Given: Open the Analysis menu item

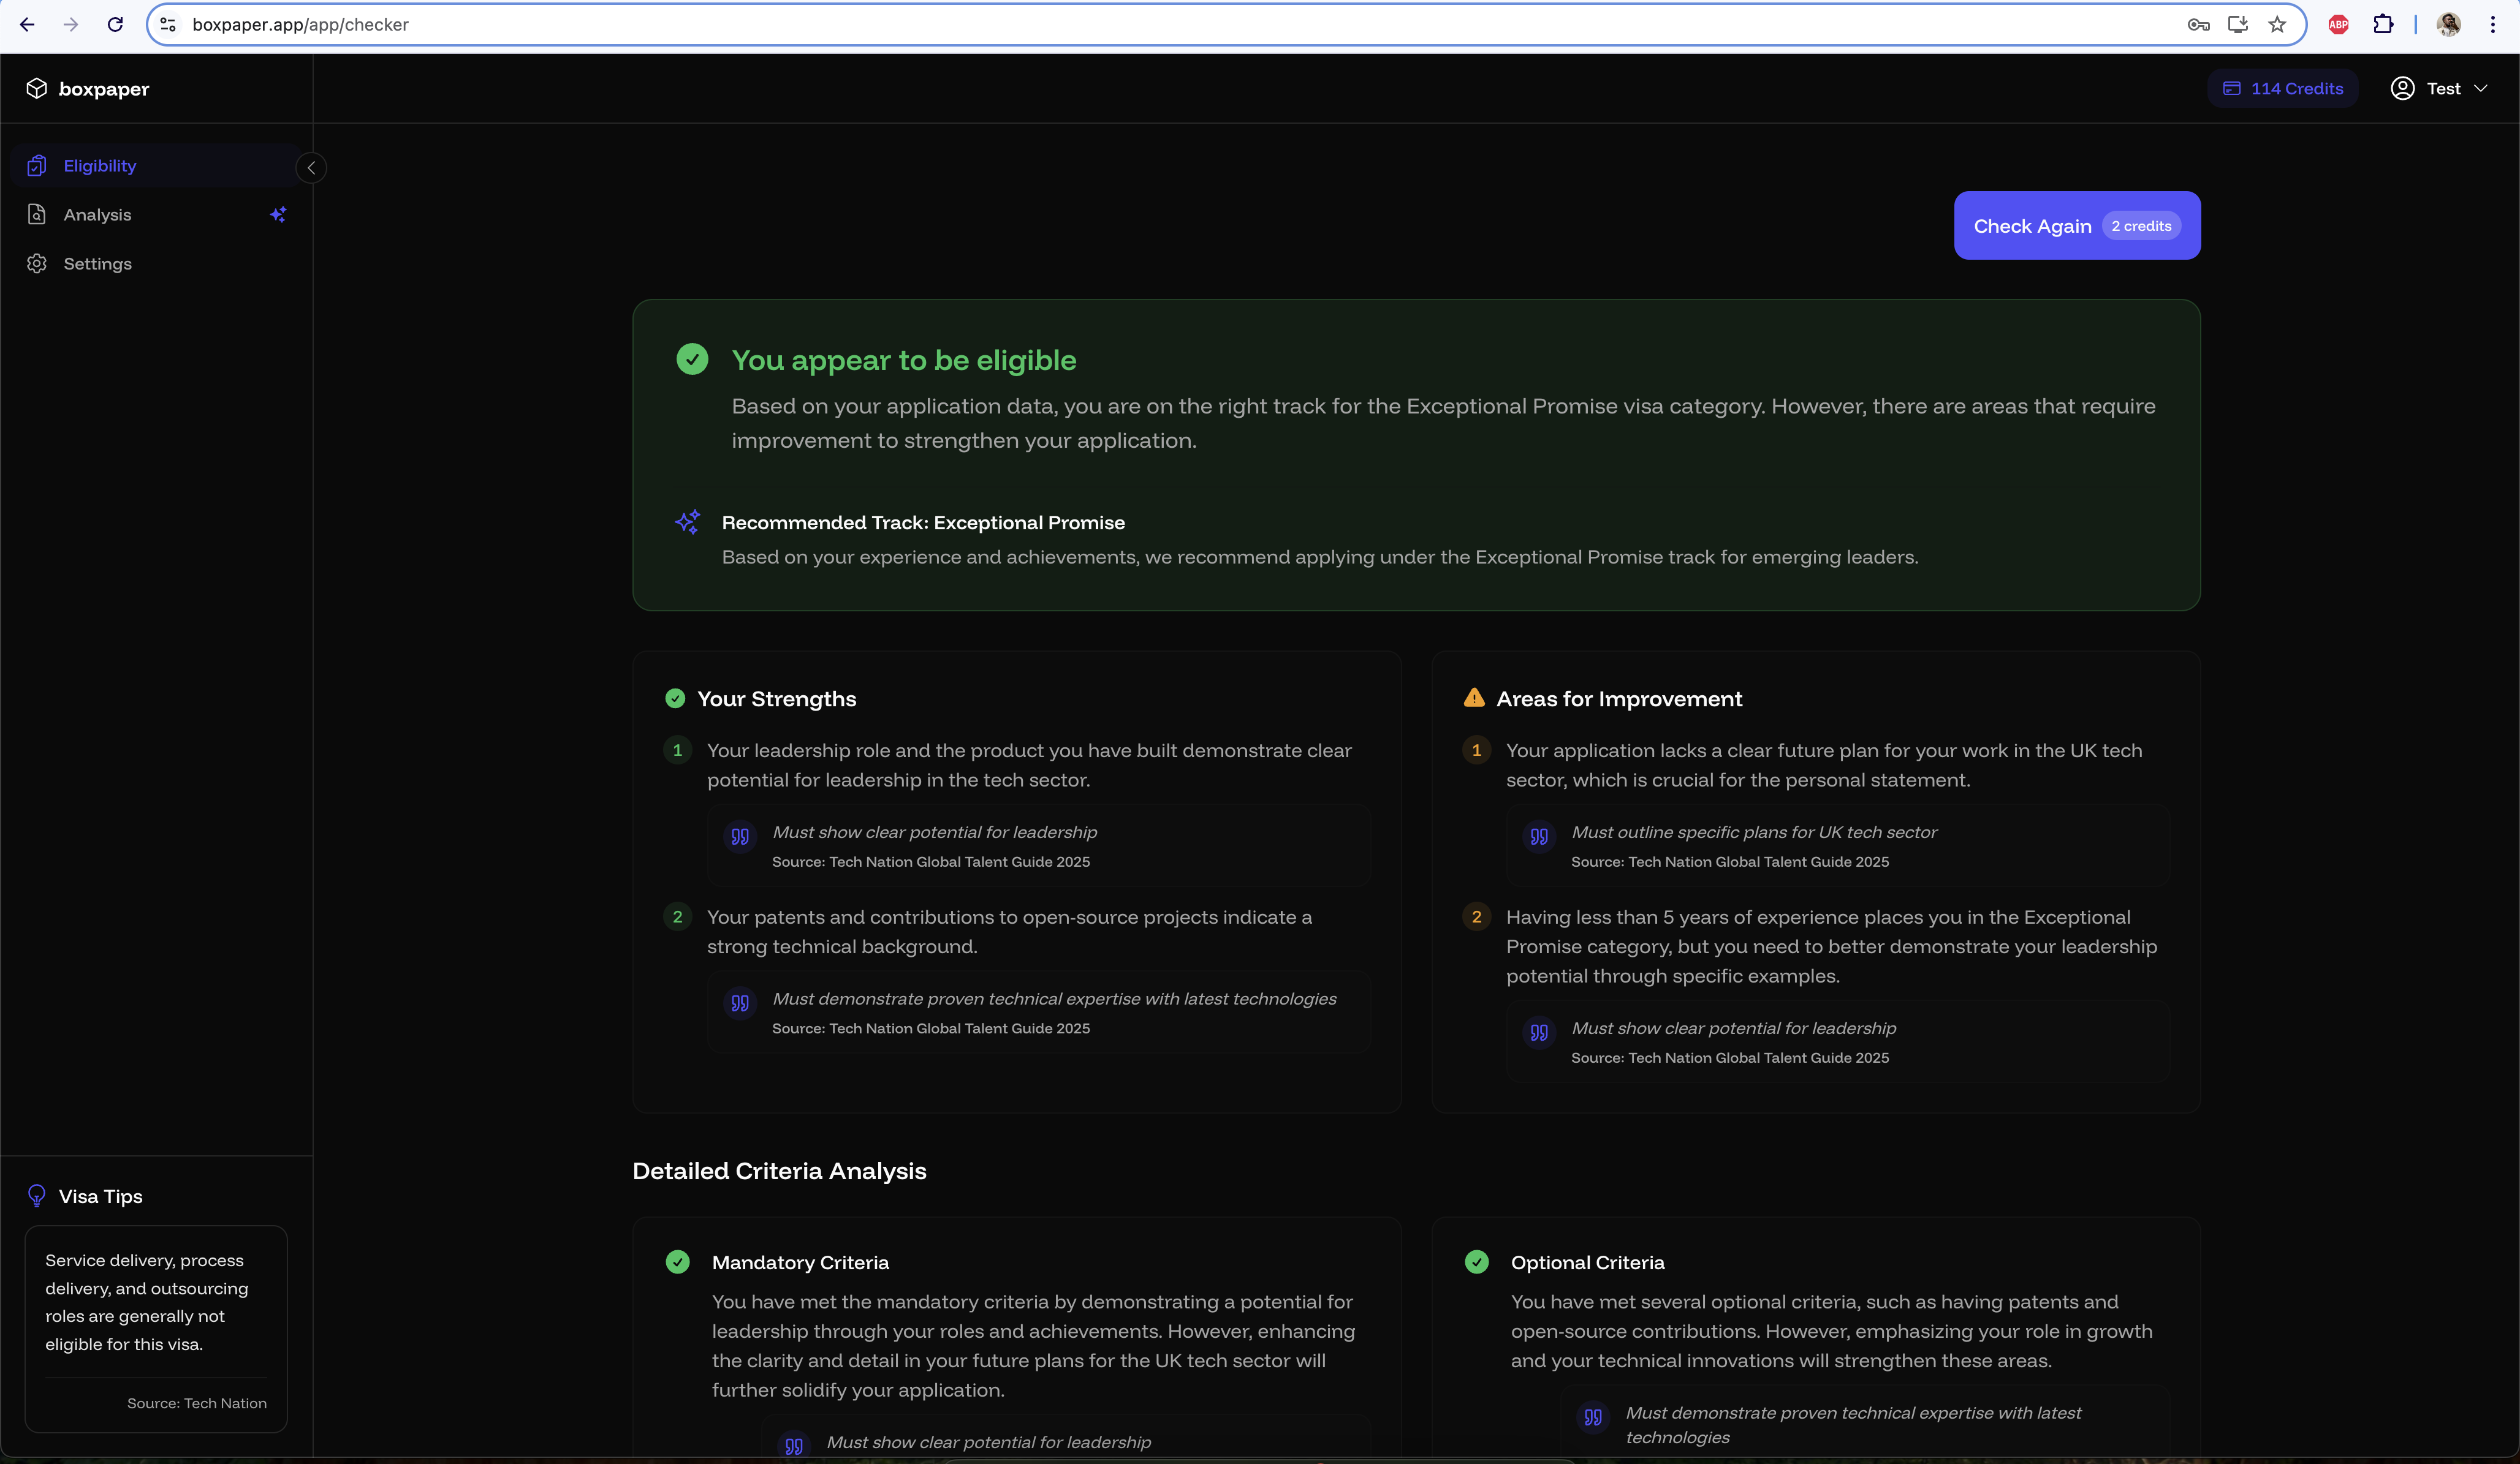Looking at the screenshot, I should 98,215.
